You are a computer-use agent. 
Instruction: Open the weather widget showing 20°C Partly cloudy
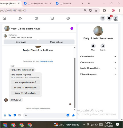[67, 125]
